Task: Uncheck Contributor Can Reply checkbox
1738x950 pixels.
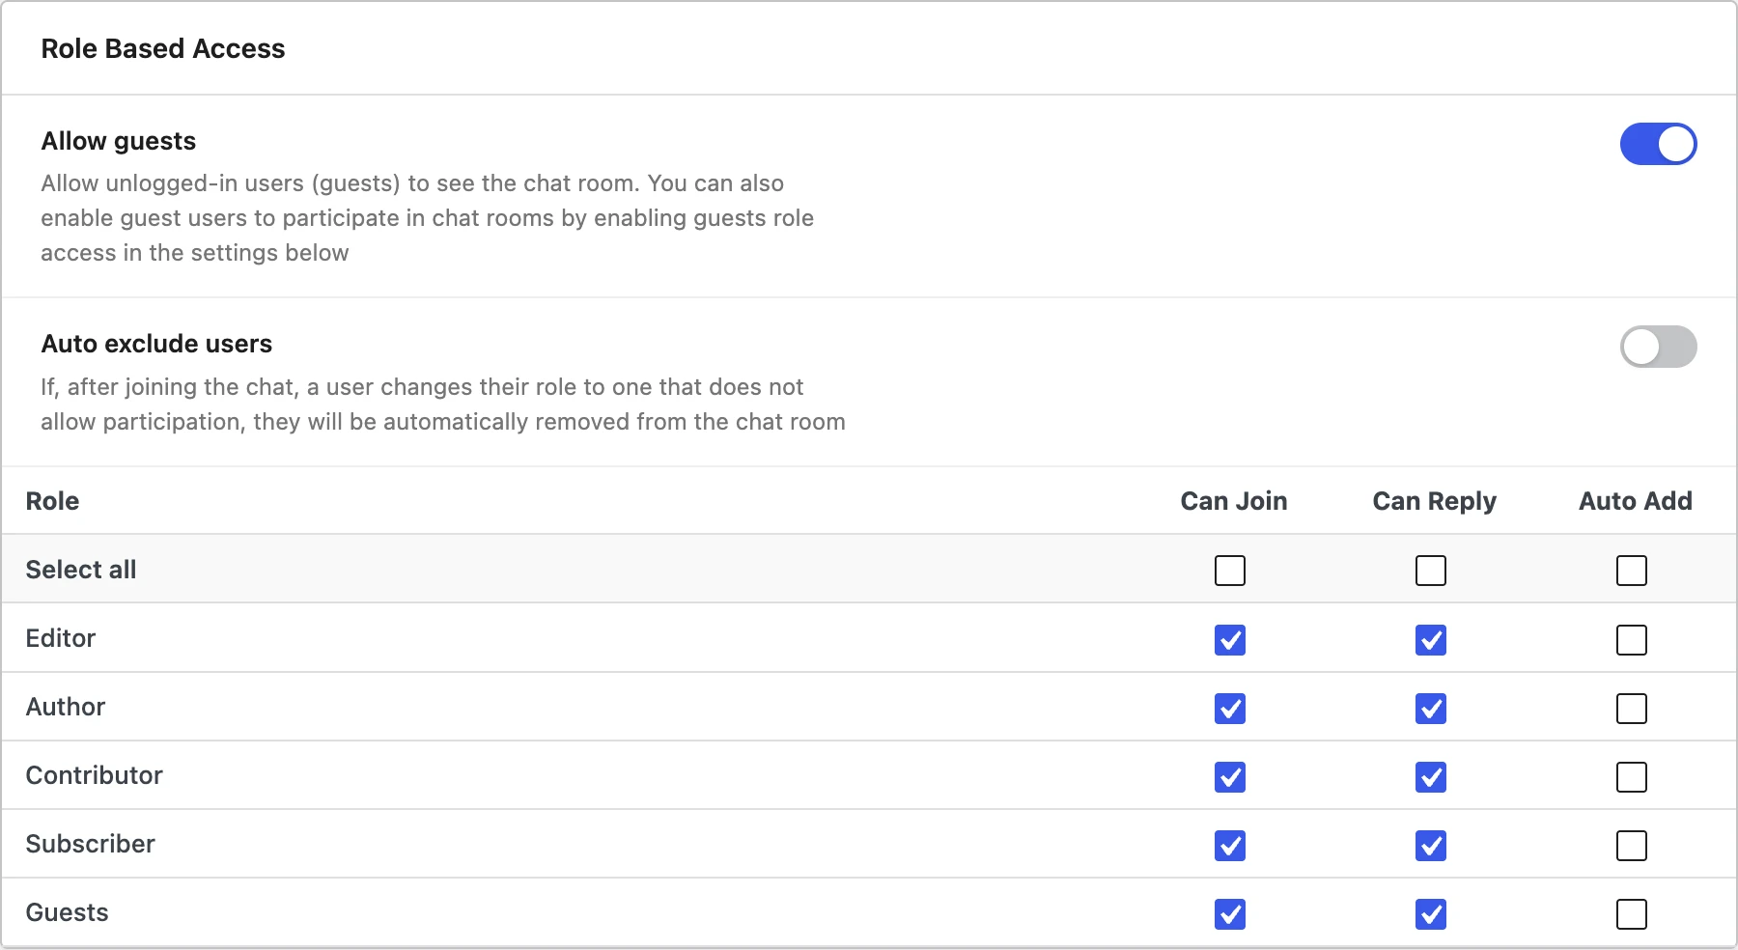Action: 1431,777
